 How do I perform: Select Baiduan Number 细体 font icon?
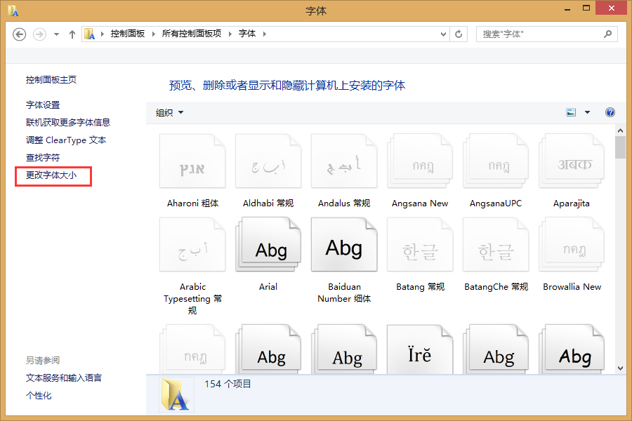coord(344,245)
